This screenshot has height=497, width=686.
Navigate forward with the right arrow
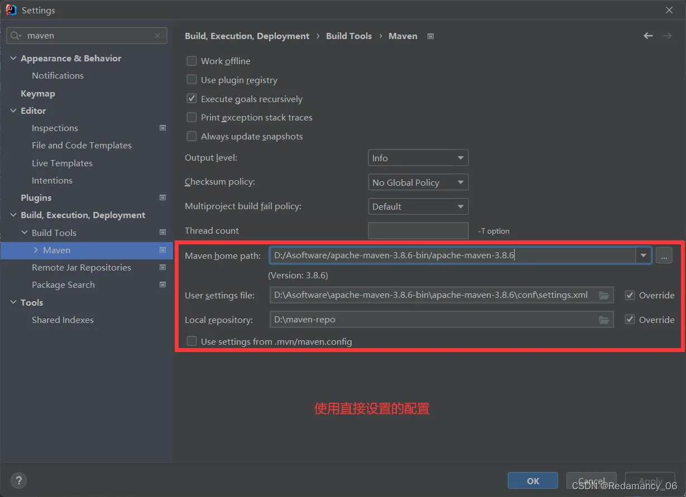667,36
